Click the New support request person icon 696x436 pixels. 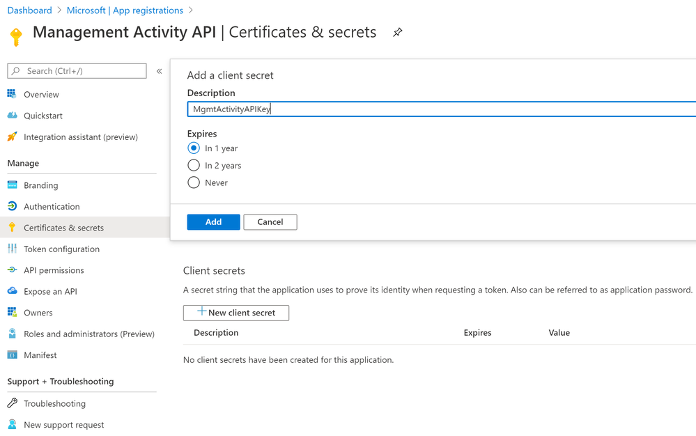[12, 424]
